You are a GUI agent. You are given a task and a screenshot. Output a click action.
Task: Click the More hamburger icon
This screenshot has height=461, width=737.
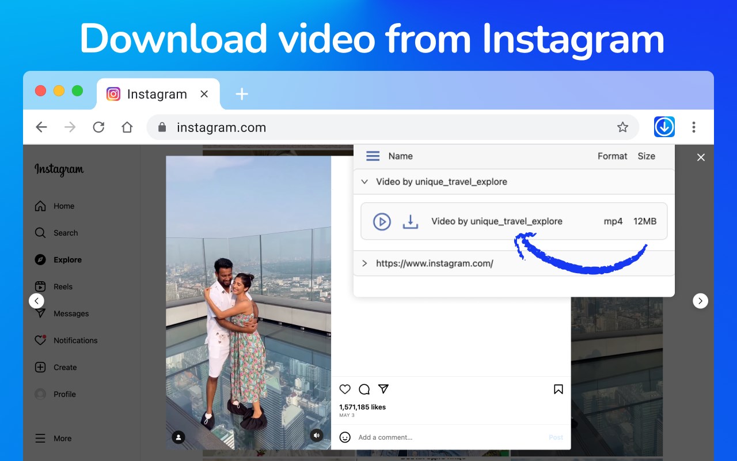pos(40,439)
